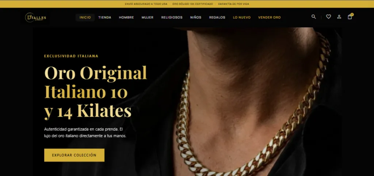Go to the Inicio menu item
Viewport: 374px width, 176px height.
(85, 17)
